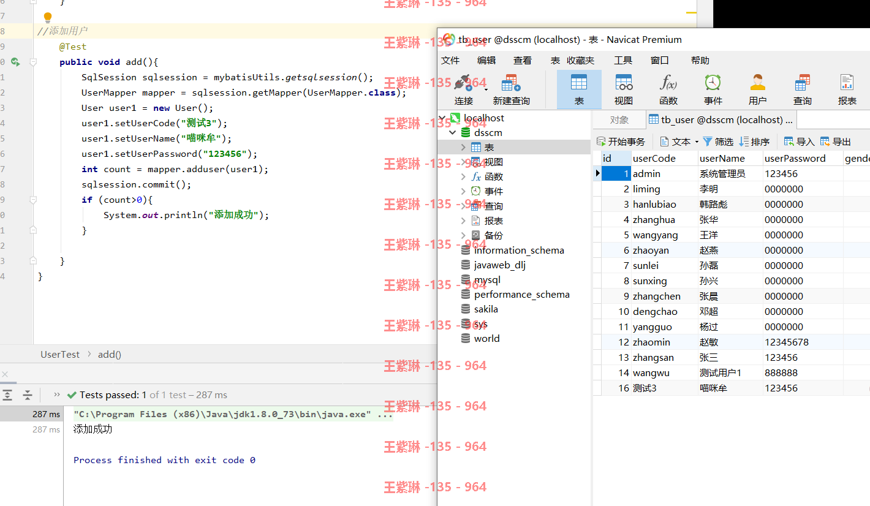Select the javaweb_dlj database
This screenshot has width=870, height=506.
pos(500,265)
